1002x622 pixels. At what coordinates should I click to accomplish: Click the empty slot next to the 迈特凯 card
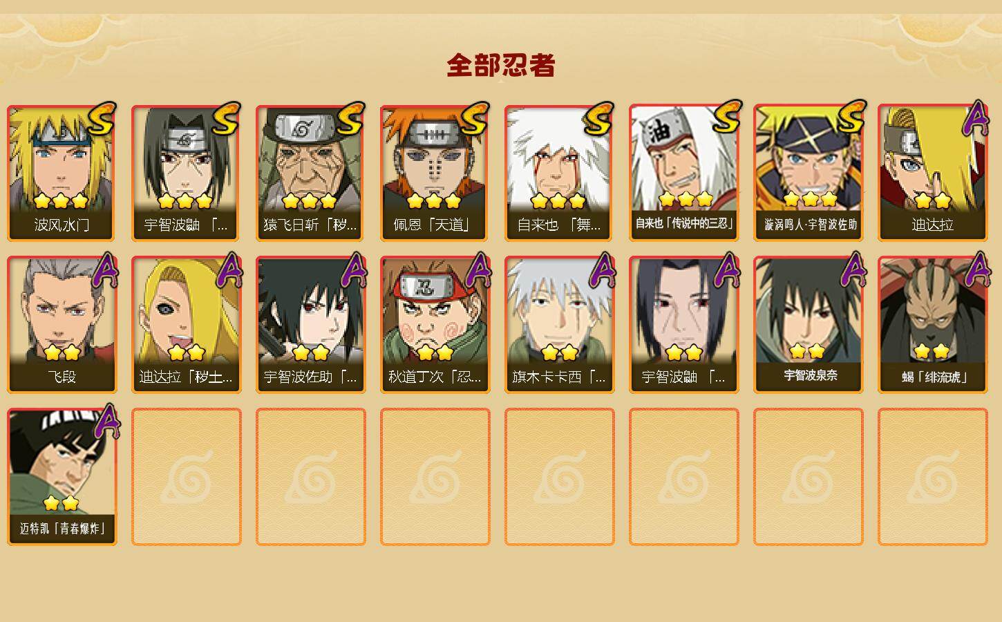[187, 477]
